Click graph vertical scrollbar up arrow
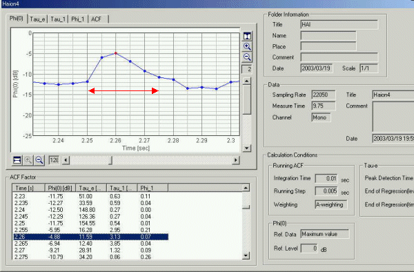This screenshot has width=414, height=272. [246, 81]
